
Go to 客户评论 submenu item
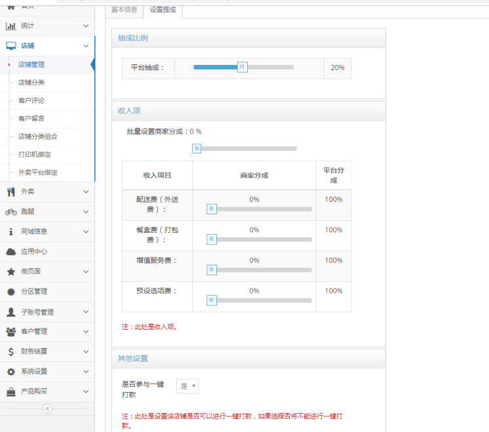pyautogui.click(x=31, y=101)
